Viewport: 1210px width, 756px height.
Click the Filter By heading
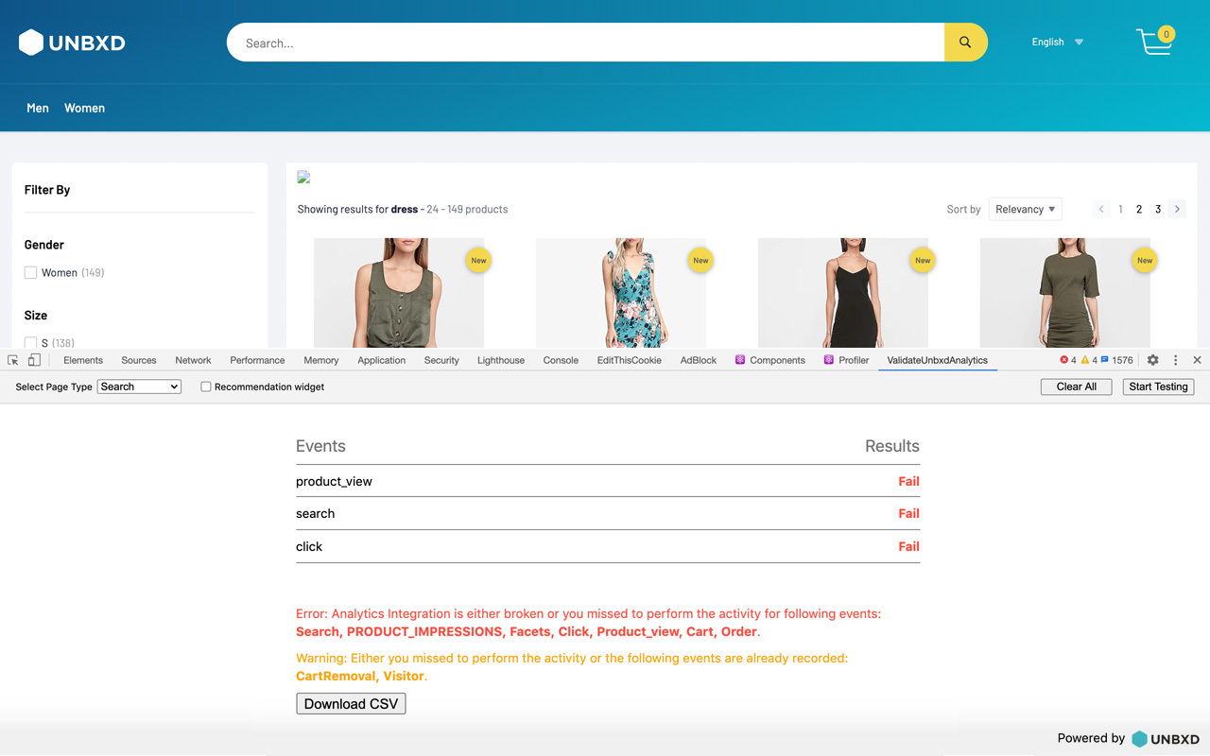(47, 190)
